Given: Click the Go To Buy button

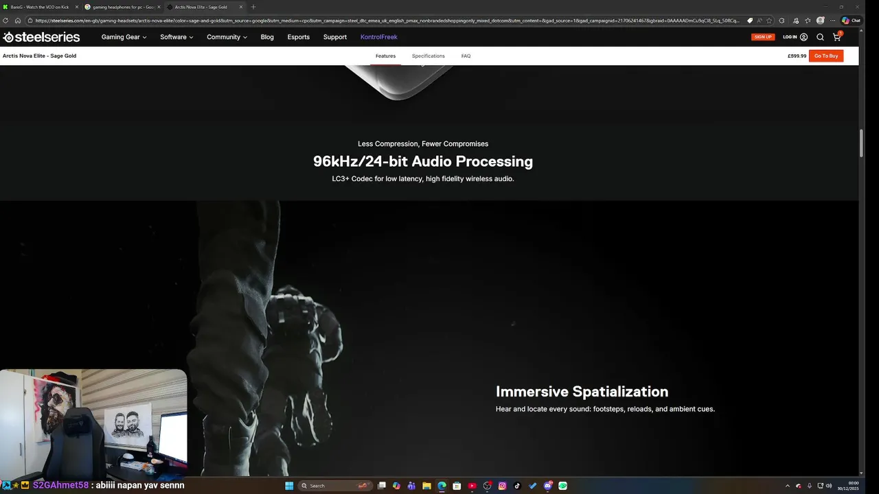Looking at the screenshot, I should coord(826,56).
